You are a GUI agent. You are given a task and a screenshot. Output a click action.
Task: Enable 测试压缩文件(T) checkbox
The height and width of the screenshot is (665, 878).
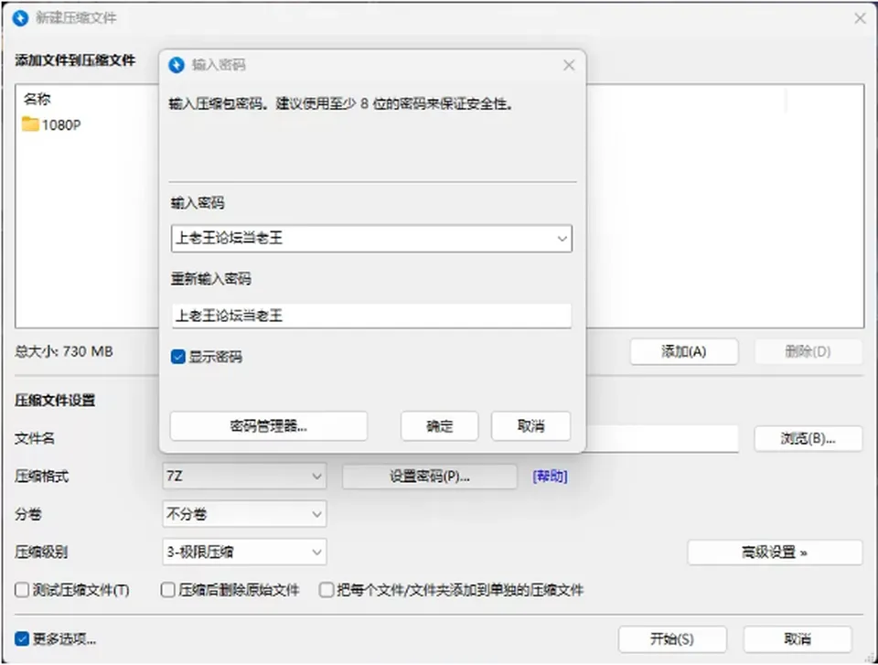coord(22,590)
